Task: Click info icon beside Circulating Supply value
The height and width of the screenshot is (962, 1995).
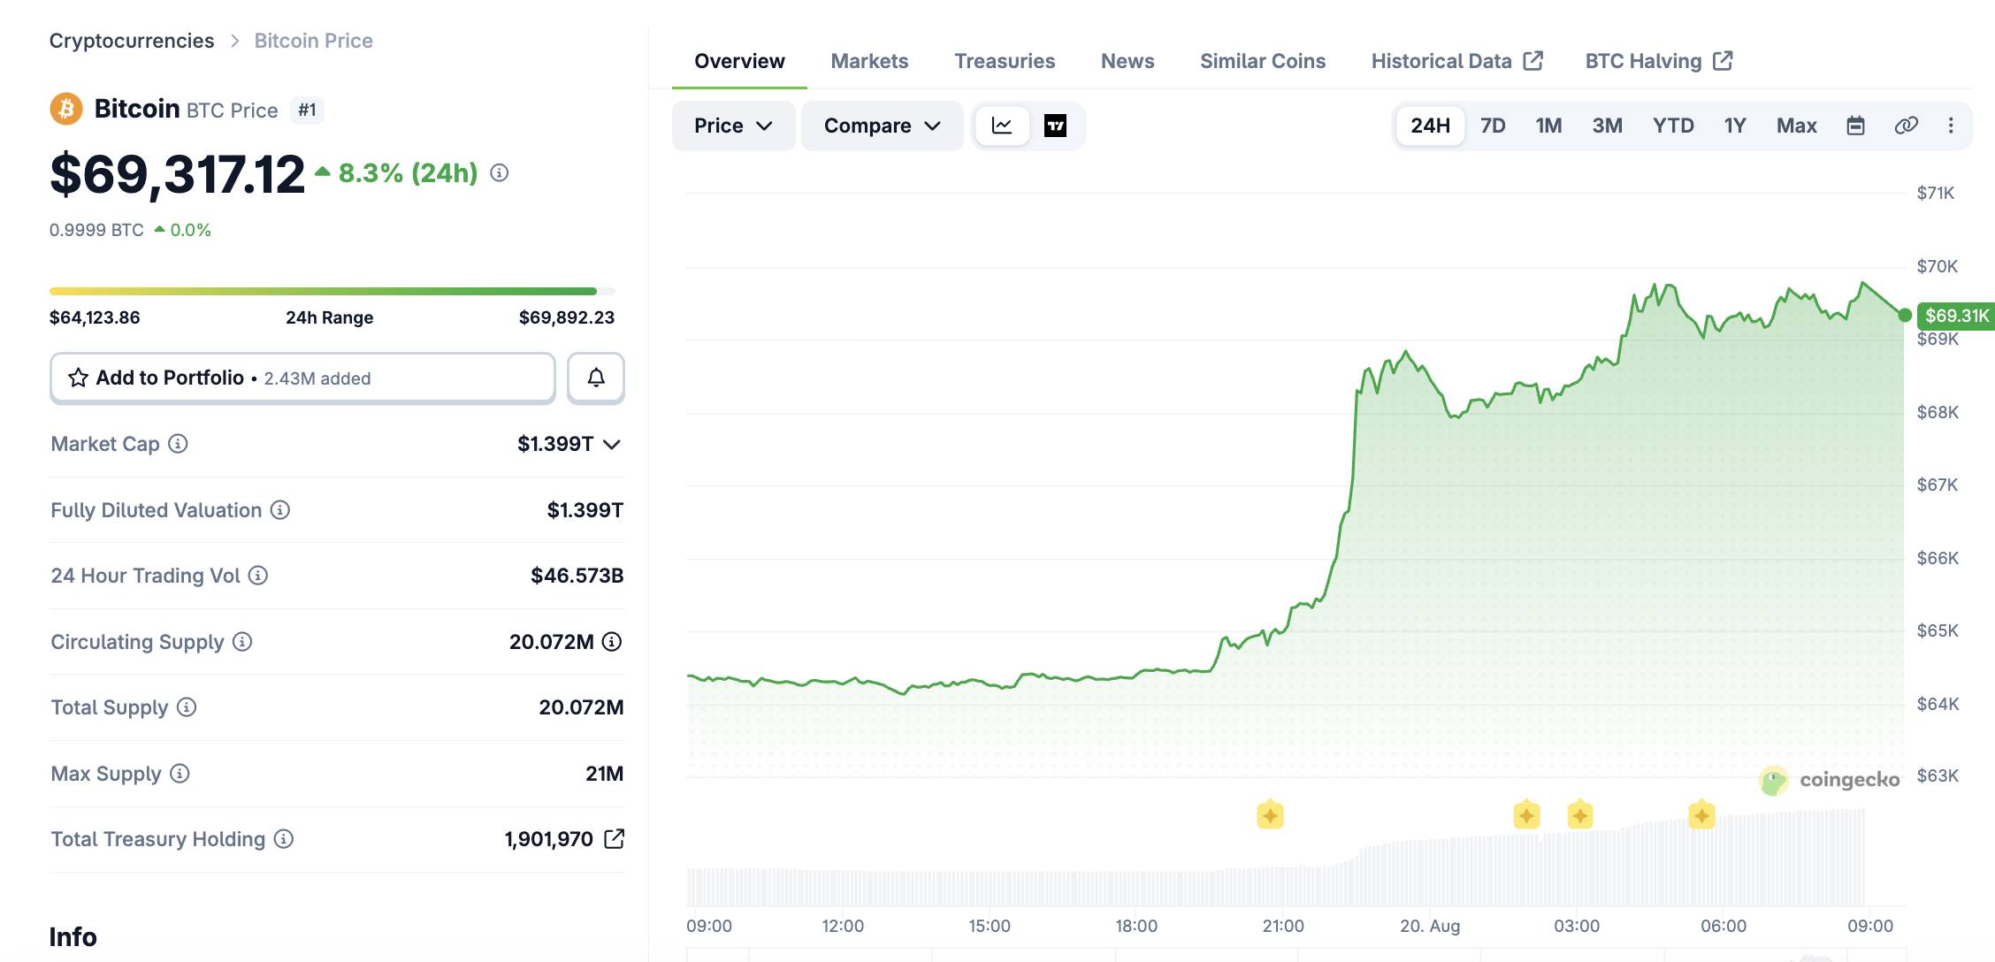Action: 612,642
